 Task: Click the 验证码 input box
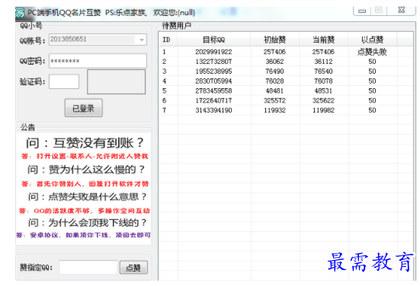pyautogui.click(x=64, y=81)
